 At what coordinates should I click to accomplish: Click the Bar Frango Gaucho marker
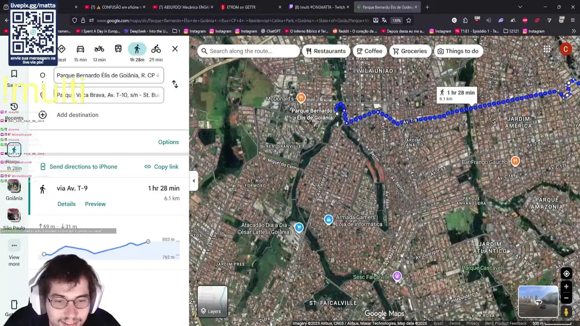(515, 161)
